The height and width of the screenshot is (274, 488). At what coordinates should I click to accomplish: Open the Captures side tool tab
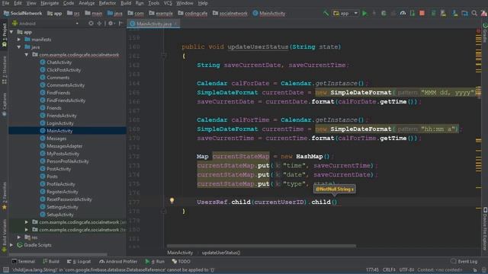click(4, 104)
